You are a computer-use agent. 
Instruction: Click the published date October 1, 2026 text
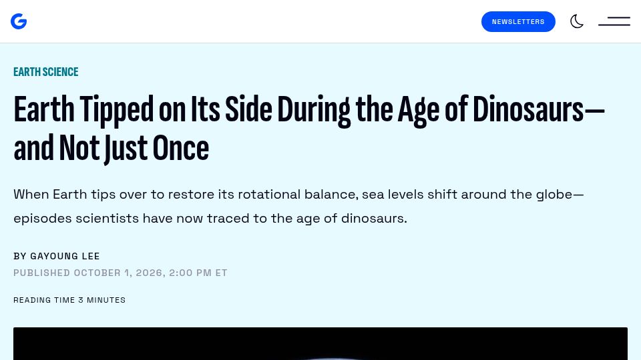(x=120, y=273)
